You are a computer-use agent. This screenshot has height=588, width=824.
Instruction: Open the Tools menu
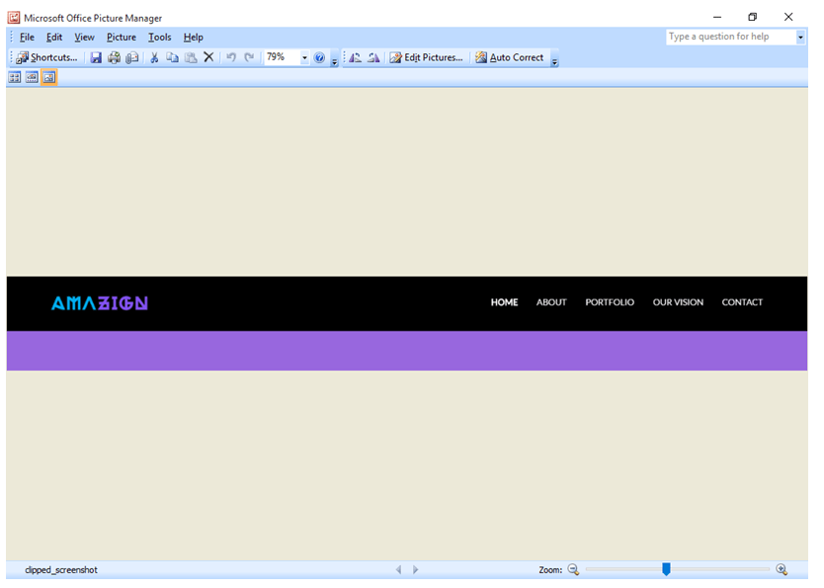159,37
